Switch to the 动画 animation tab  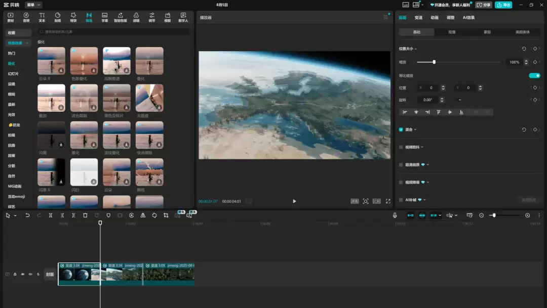435,17
